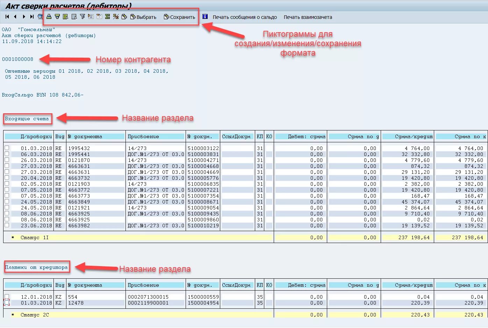
Task: Select contractor number 0001000008
Action: tap(17, 59)
